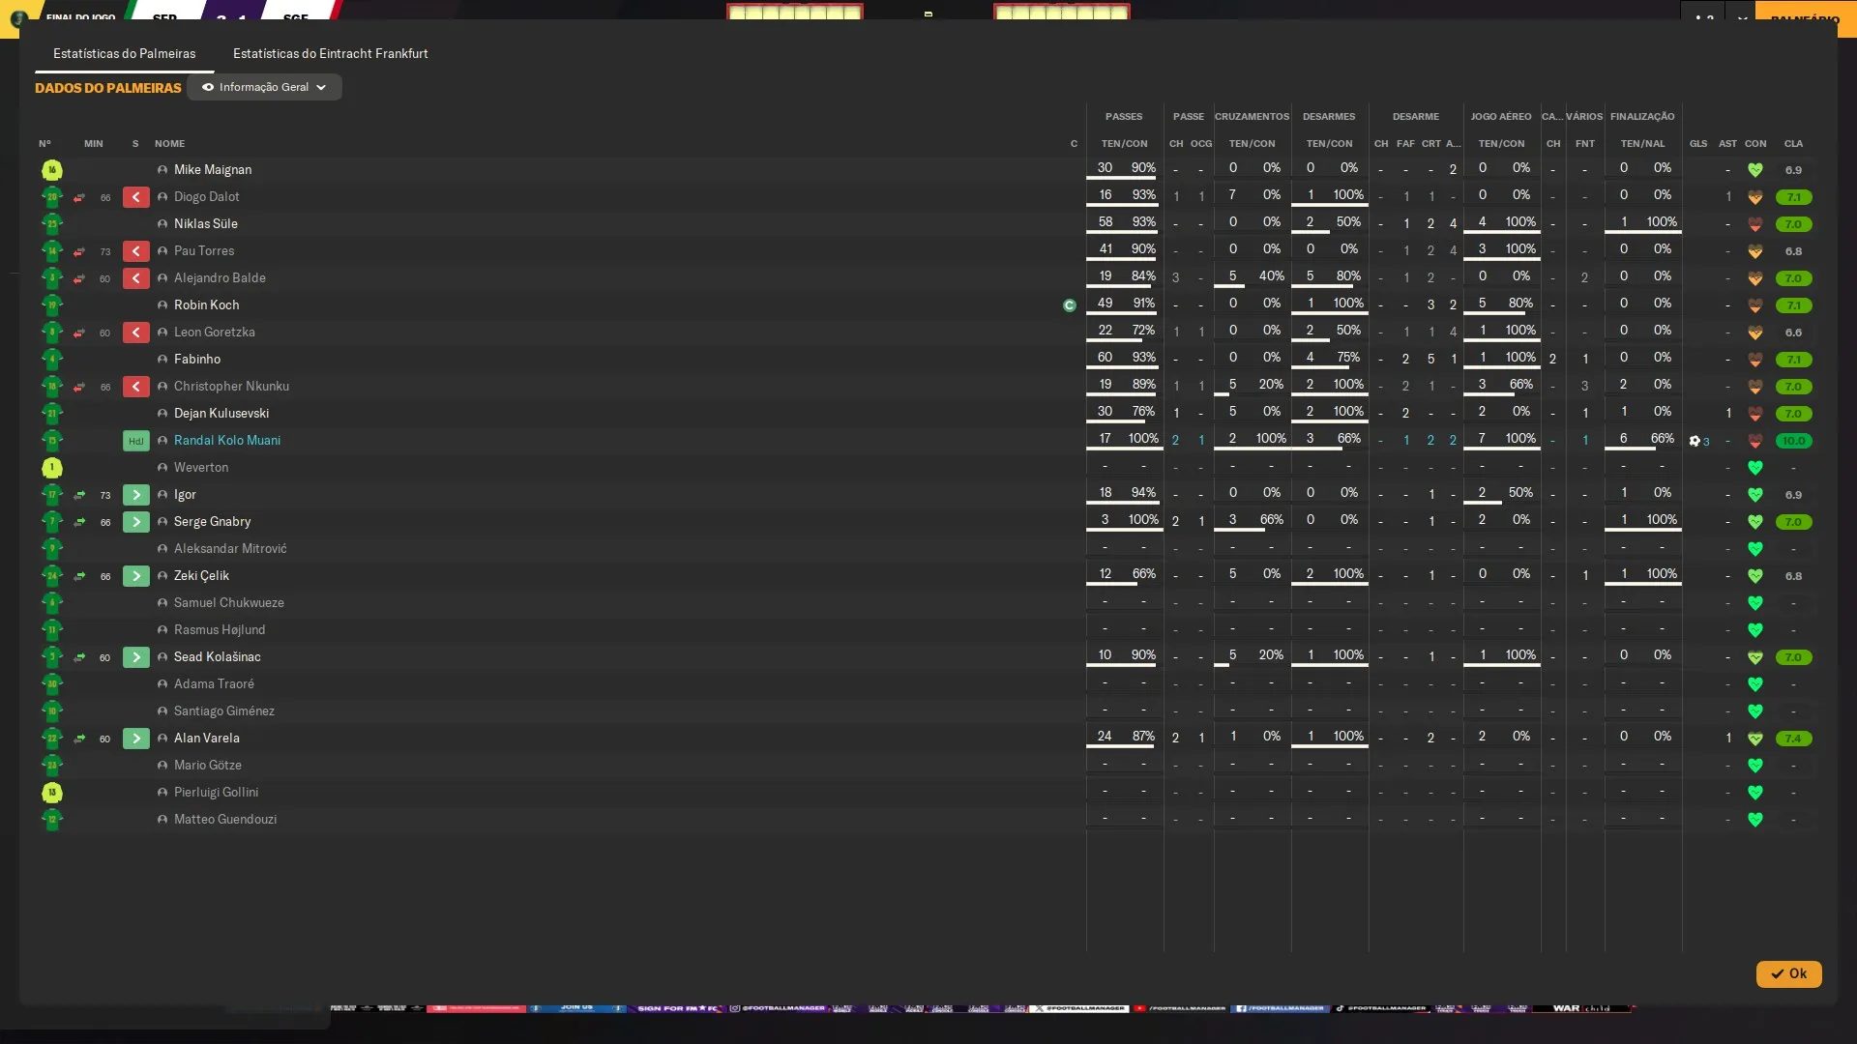Sort by CLA rating column header
1857x1044 pixels.
(1793, 143)
